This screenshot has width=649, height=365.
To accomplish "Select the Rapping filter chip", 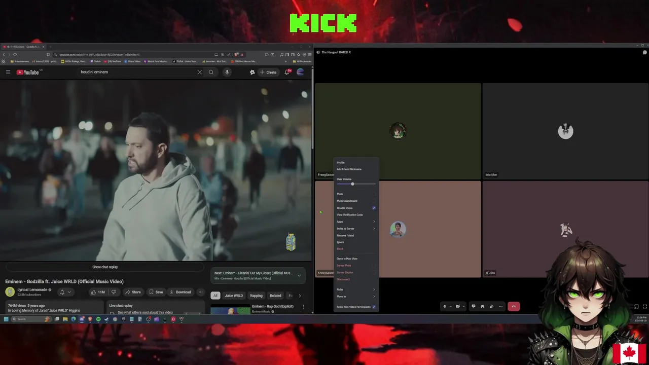I will pyautogui.click(x=257, y=296).
